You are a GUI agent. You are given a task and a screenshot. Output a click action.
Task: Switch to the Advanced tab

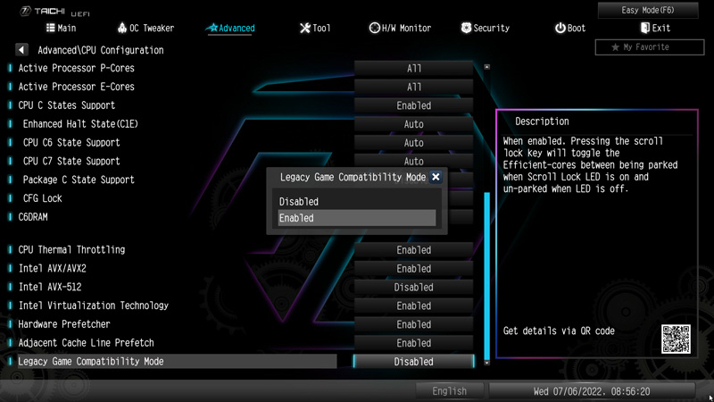pos(230,29)
